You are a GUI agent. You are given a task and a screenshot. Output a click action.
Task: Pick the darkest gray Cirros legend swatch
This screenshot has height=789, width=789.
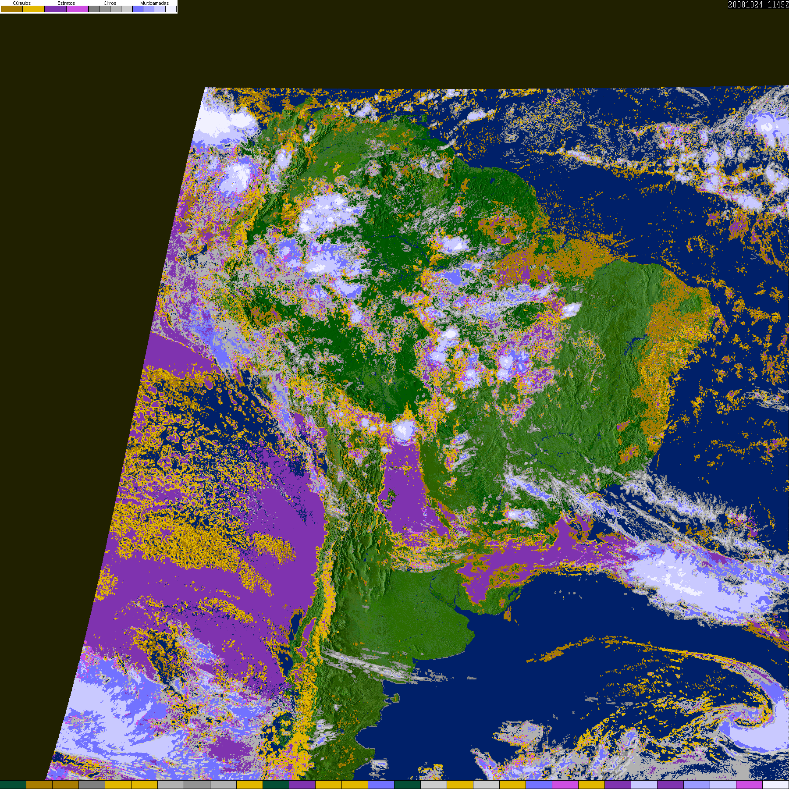pyautogui.click(x=94, y=9)
